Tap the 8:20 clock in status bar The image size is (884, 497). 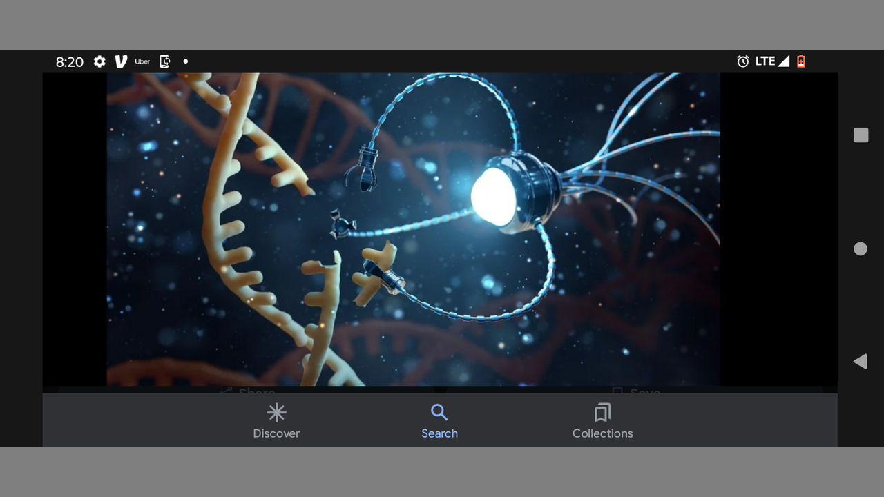coord(70,62)
